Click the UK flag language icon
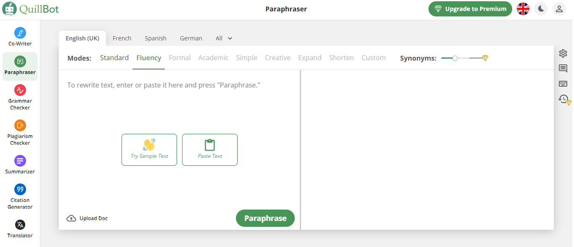Image resolution: width=574 pixels, height=247 pixels. pyautogui.click(x=523, y=9)
